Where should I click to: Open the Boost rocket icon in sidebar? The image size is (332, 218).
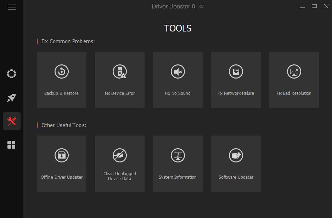pos(11,97)
